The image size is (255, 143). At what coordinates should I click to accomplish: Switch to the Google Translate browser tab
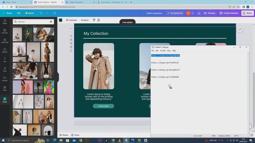pyautogui.click(x=80, y=2)
